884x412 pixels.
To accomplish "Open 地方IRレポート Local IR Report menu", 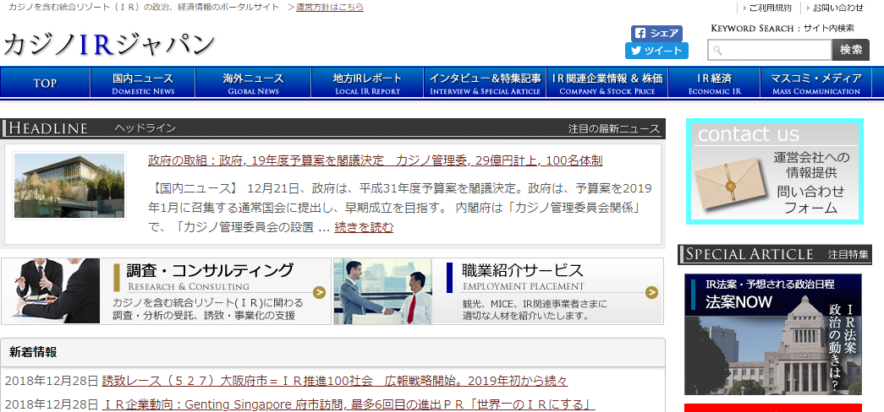I will point(367,83).
